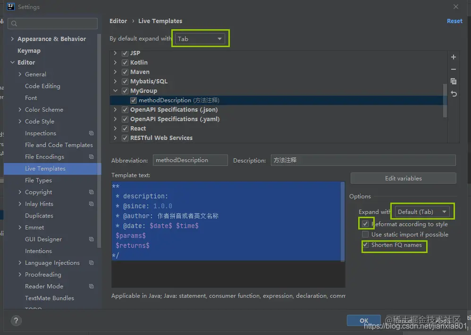This screenshot has width=471, height=335.
Task: Disable the Mybatis/SQL template group checkbox
Action: pyautogui.click(x=125, y=81)
